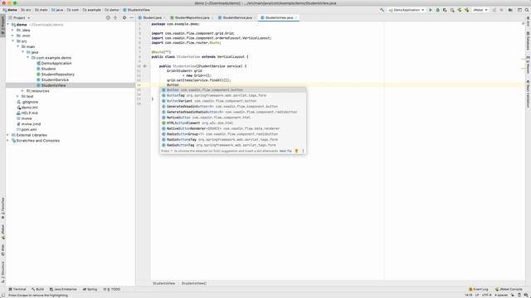
Task: Choose RadioButtonGroup completion suggestion
Action: [233, 134]
